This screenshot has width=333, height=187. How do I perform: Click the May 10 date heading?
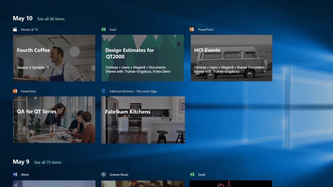click(x=23, y=18)
